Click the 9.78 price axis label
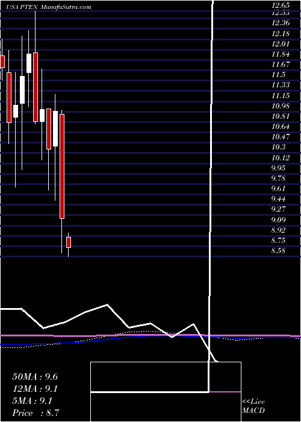Image resolution: width=301 pixels, height=422 pixels. [279, 178]
